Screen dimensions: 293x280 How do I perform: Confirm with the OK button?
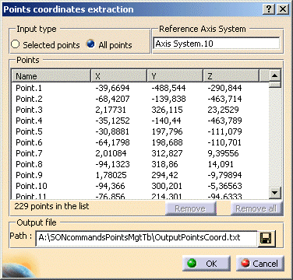(207, 264)
